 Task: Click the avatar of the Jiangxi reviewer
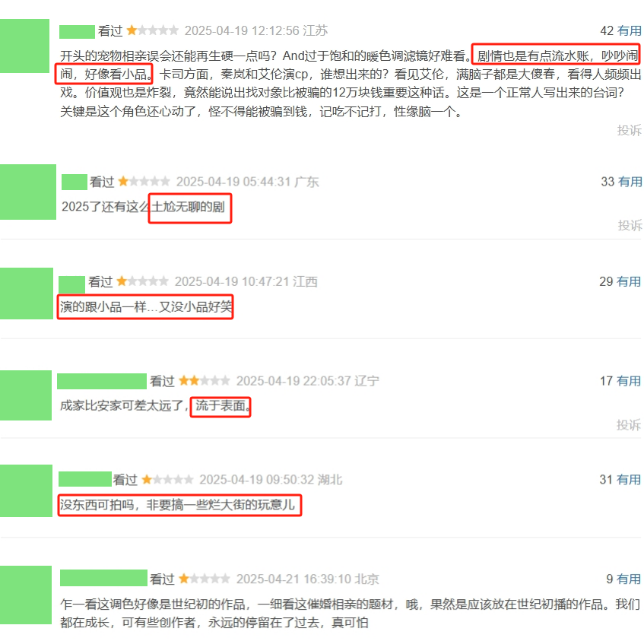27,294
